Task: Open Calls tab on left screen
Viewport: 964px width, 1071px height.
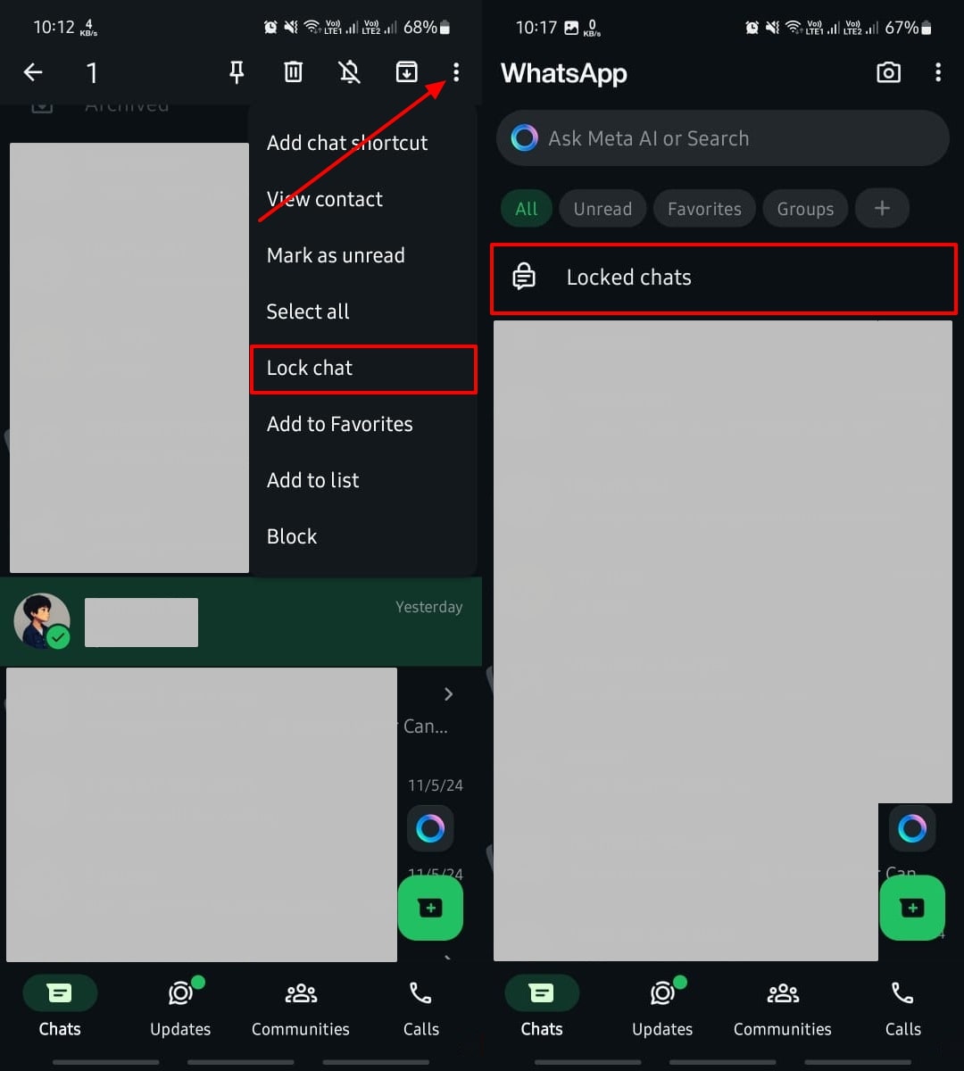Action: (420, 1009)
